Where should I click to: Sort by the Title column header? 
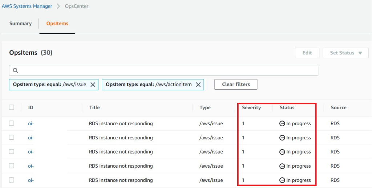click(x=94, y=108)
